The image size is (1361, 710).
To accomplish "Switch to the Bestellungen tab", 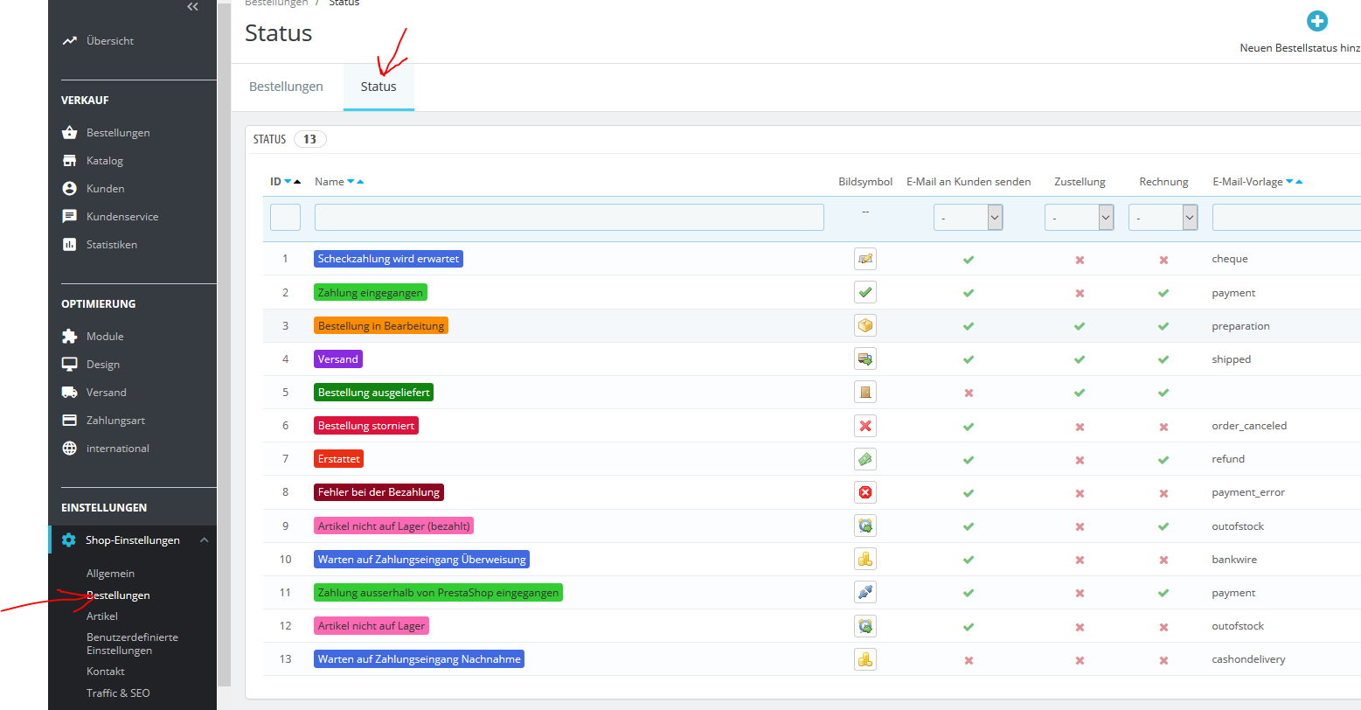I will pyautogui.click(x=286, y=87).
